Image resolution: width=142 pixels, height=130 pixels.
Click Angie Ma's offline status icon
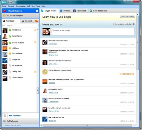[10, 59]
